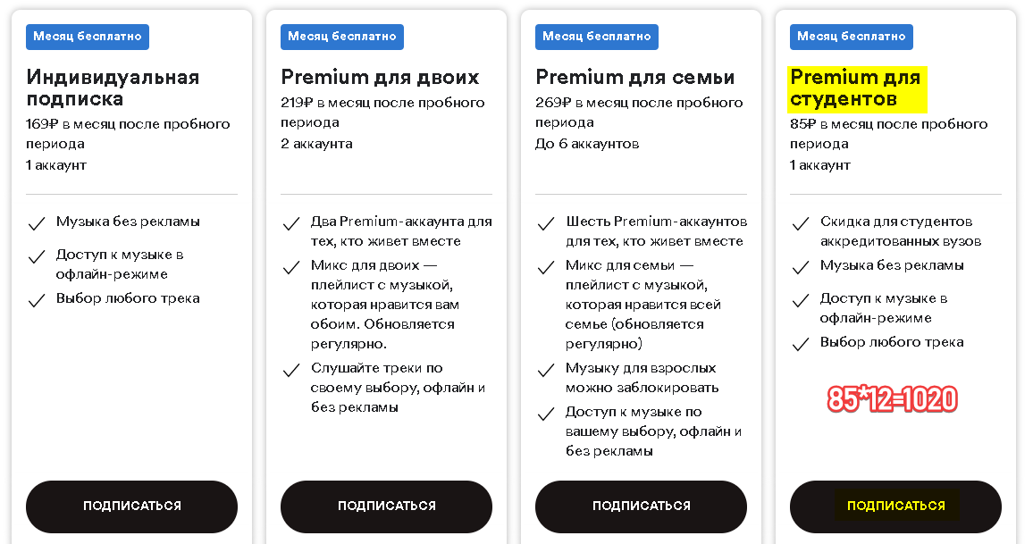
Task: Click checkmark next to "Шесть Premium-аккаунтов" feature
Action: [546, 223]
